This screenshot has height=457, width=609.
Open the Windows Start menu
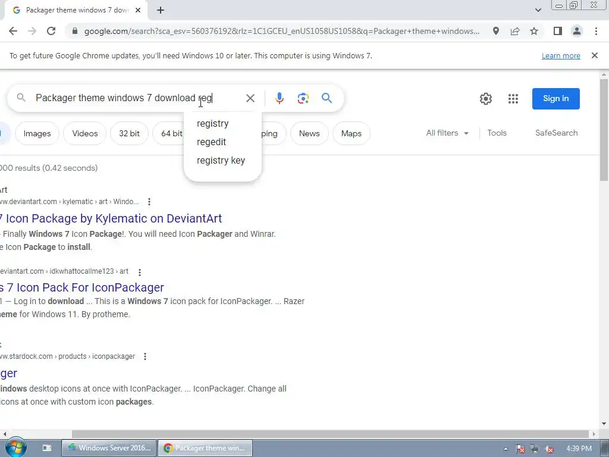pos(15,447)
